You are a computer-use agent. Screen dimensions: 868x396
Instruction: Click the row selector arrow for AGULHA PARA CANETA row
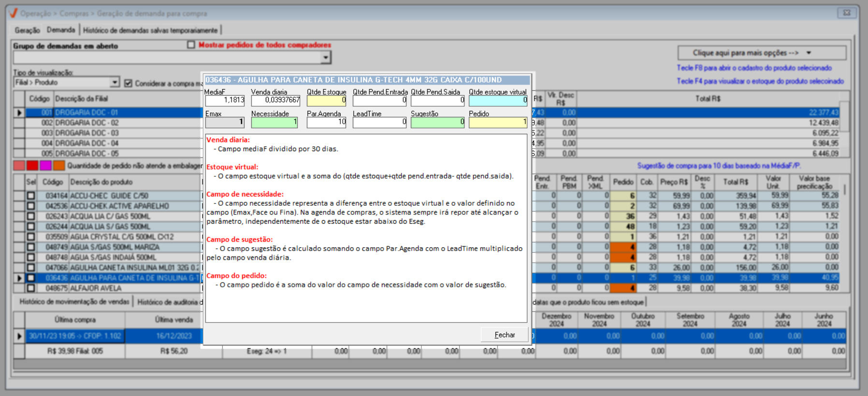(x=19, y=278)
